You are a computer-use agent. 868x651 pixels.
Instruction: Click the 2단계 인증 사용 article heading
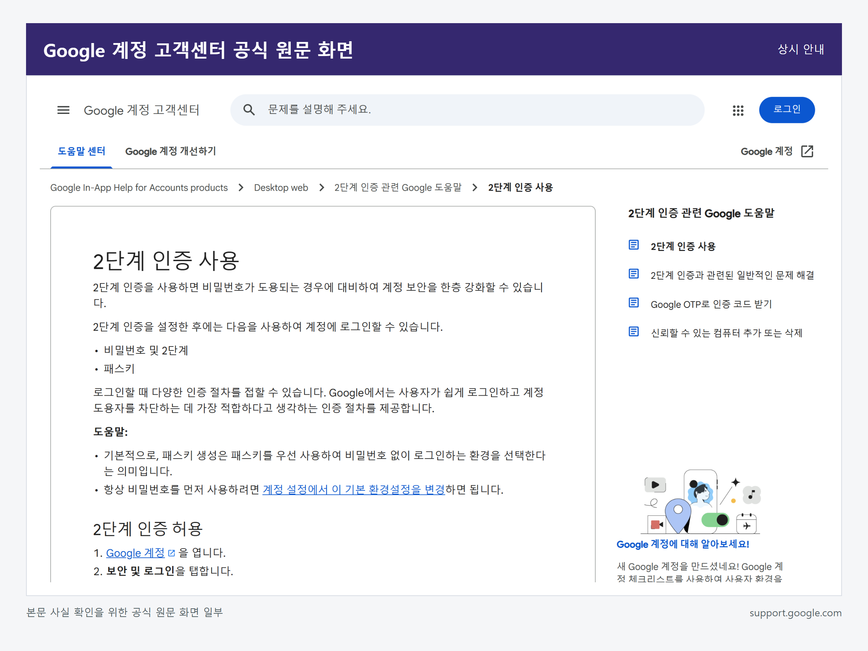166,261
